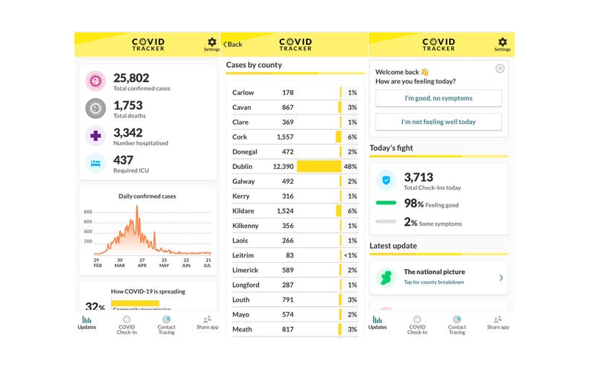This screenshot has width=590, height=369.
Task: Click blue bed icon for ICU
Action: click(96, 163)
